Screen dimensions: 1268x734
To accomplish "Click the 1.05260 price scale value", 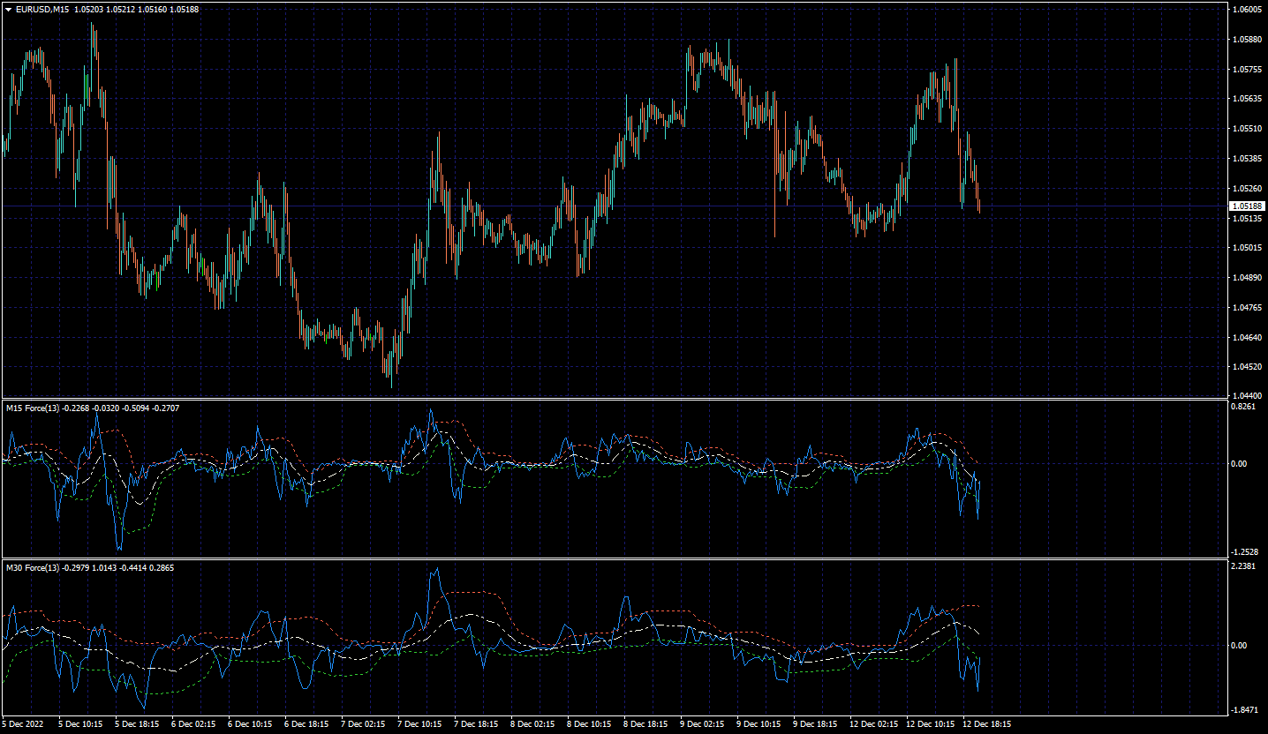I will point(1248,189).
